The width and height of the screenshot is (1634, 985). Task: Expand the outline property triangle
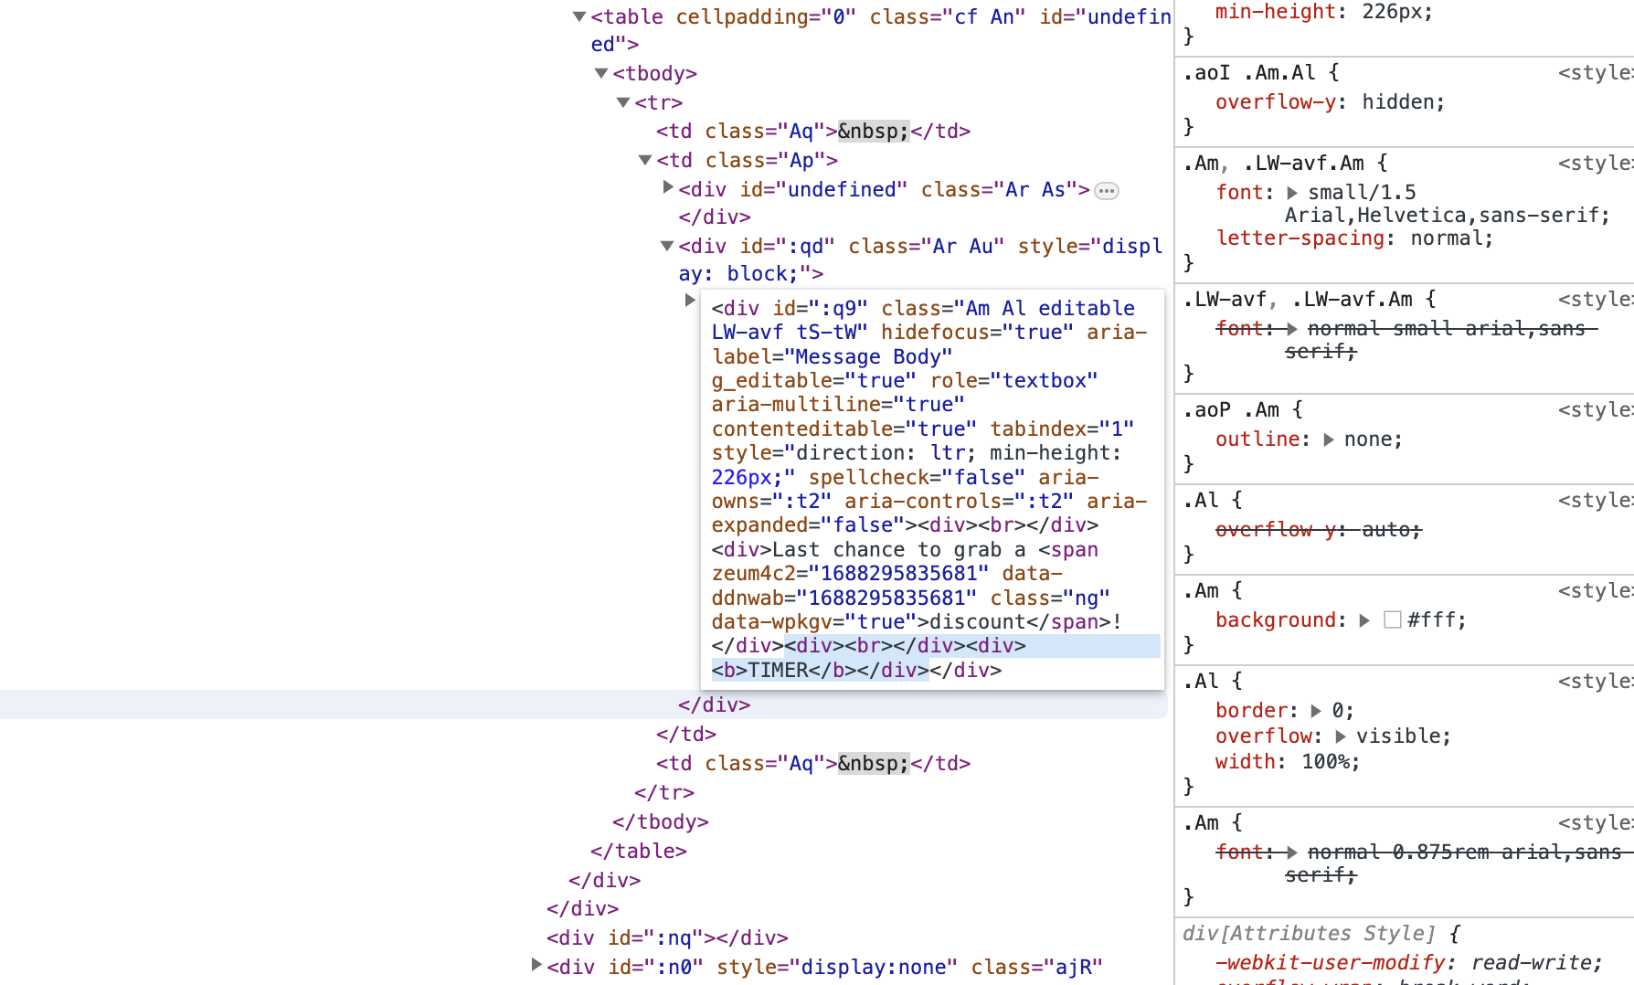pos(1329,440)
